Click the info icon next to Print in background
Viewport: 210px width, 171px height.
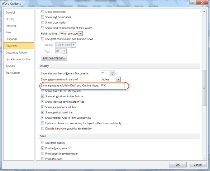pyautogui.click(x=70, y=148)
